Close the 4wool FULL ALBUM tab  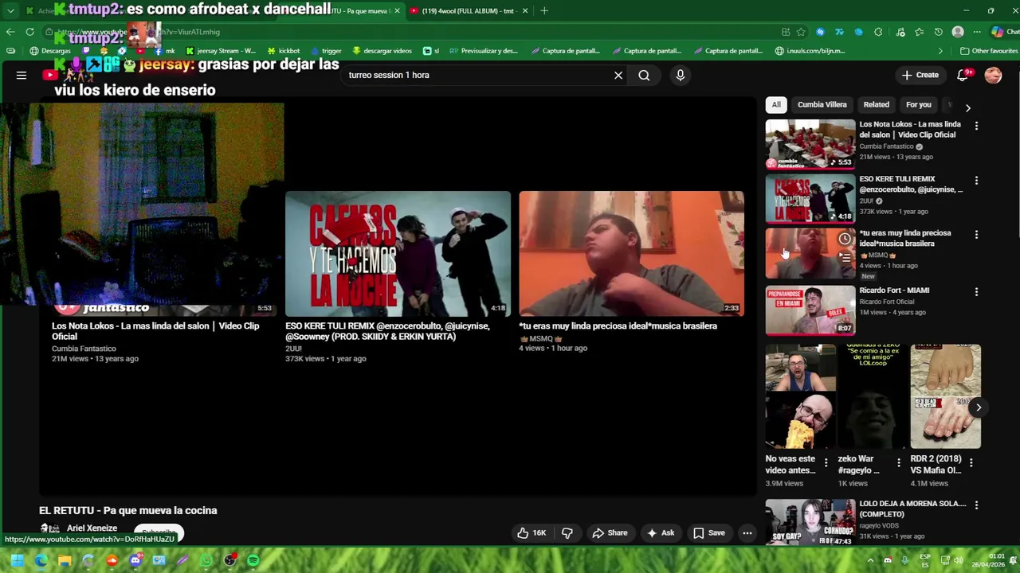coord(525,10)
